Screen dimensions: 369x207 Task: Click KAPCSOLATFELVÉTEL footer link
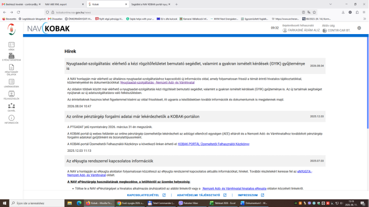point(146,195)
